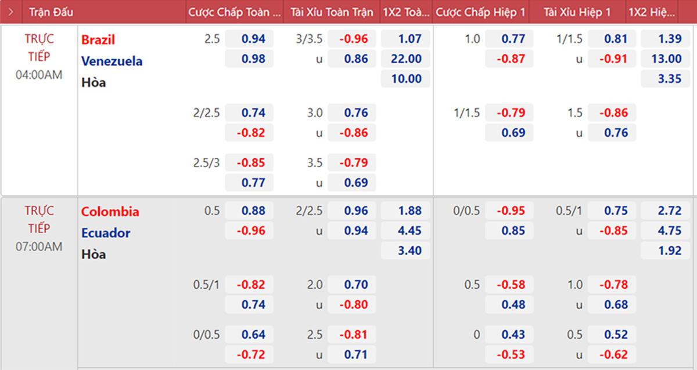Pick Brazil 2/2.5 handicap odds 0.74
The image size is (697, 370).
[249, 113]
